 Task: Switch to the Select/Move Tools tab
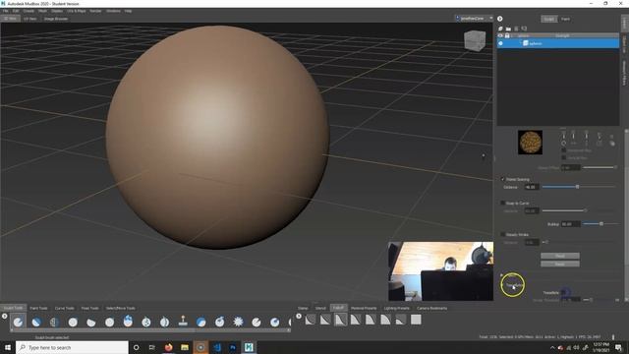point(120,308)
